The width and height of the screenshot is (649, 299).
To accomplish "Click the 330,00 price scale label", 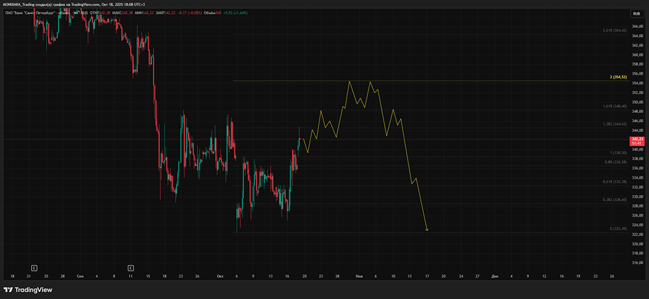I will click(638, 197).
